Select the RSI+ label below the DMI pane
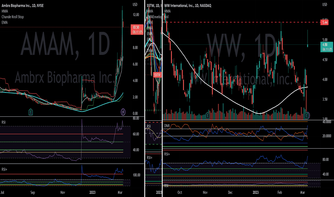 point(167,154)
